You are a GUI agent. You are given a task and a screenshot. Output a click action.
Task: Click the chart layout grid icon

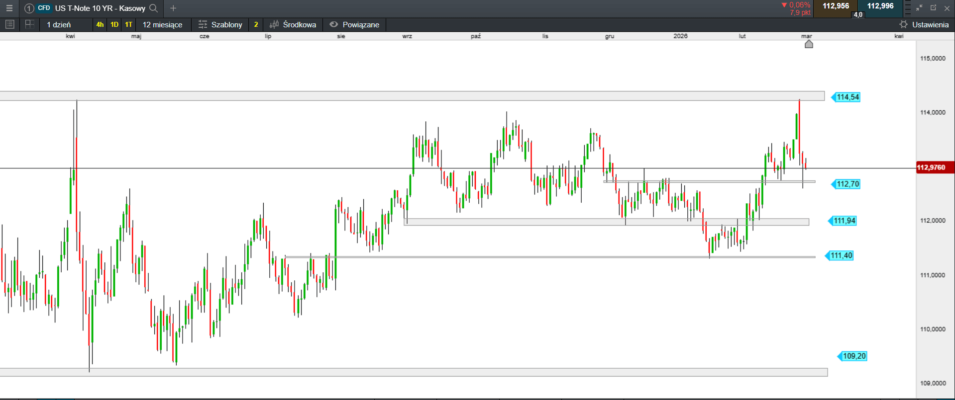pyautogui.click(x=29, y=24)
